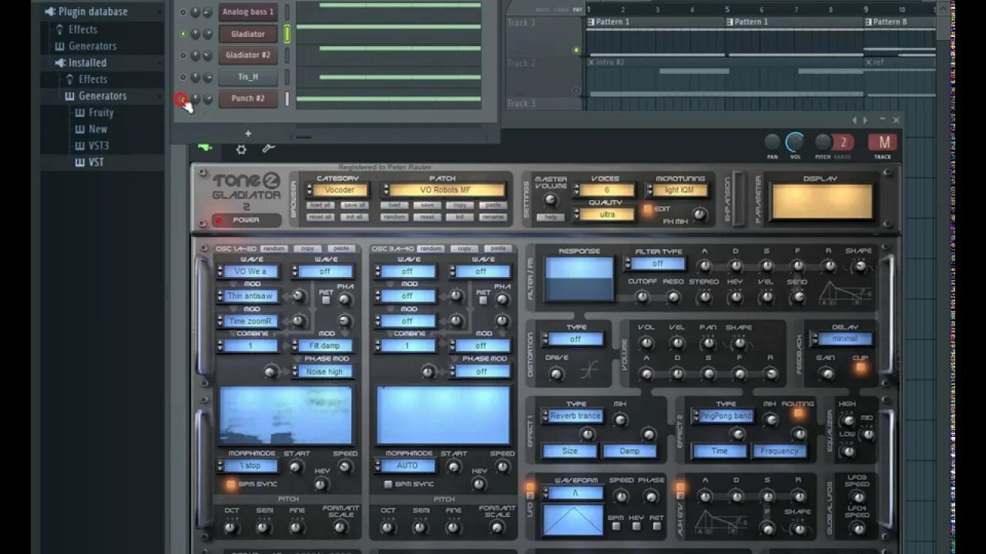Click the wrench icon in plugin wrapper
This screenshot has width=986, height=554.
(268, 149)
